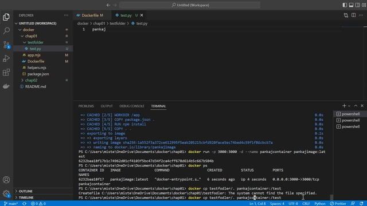Image resolution: width=367 pixels, height=206 pixels.
Task: Open the launch profile dropdown arrow
Action: (x=349, y=106)
